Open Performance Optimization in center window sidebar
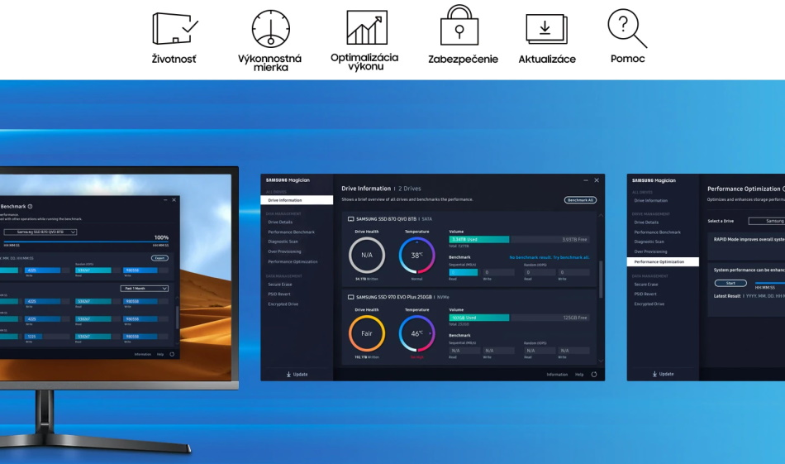The image size is (785, 464). (x=293, y=261)
